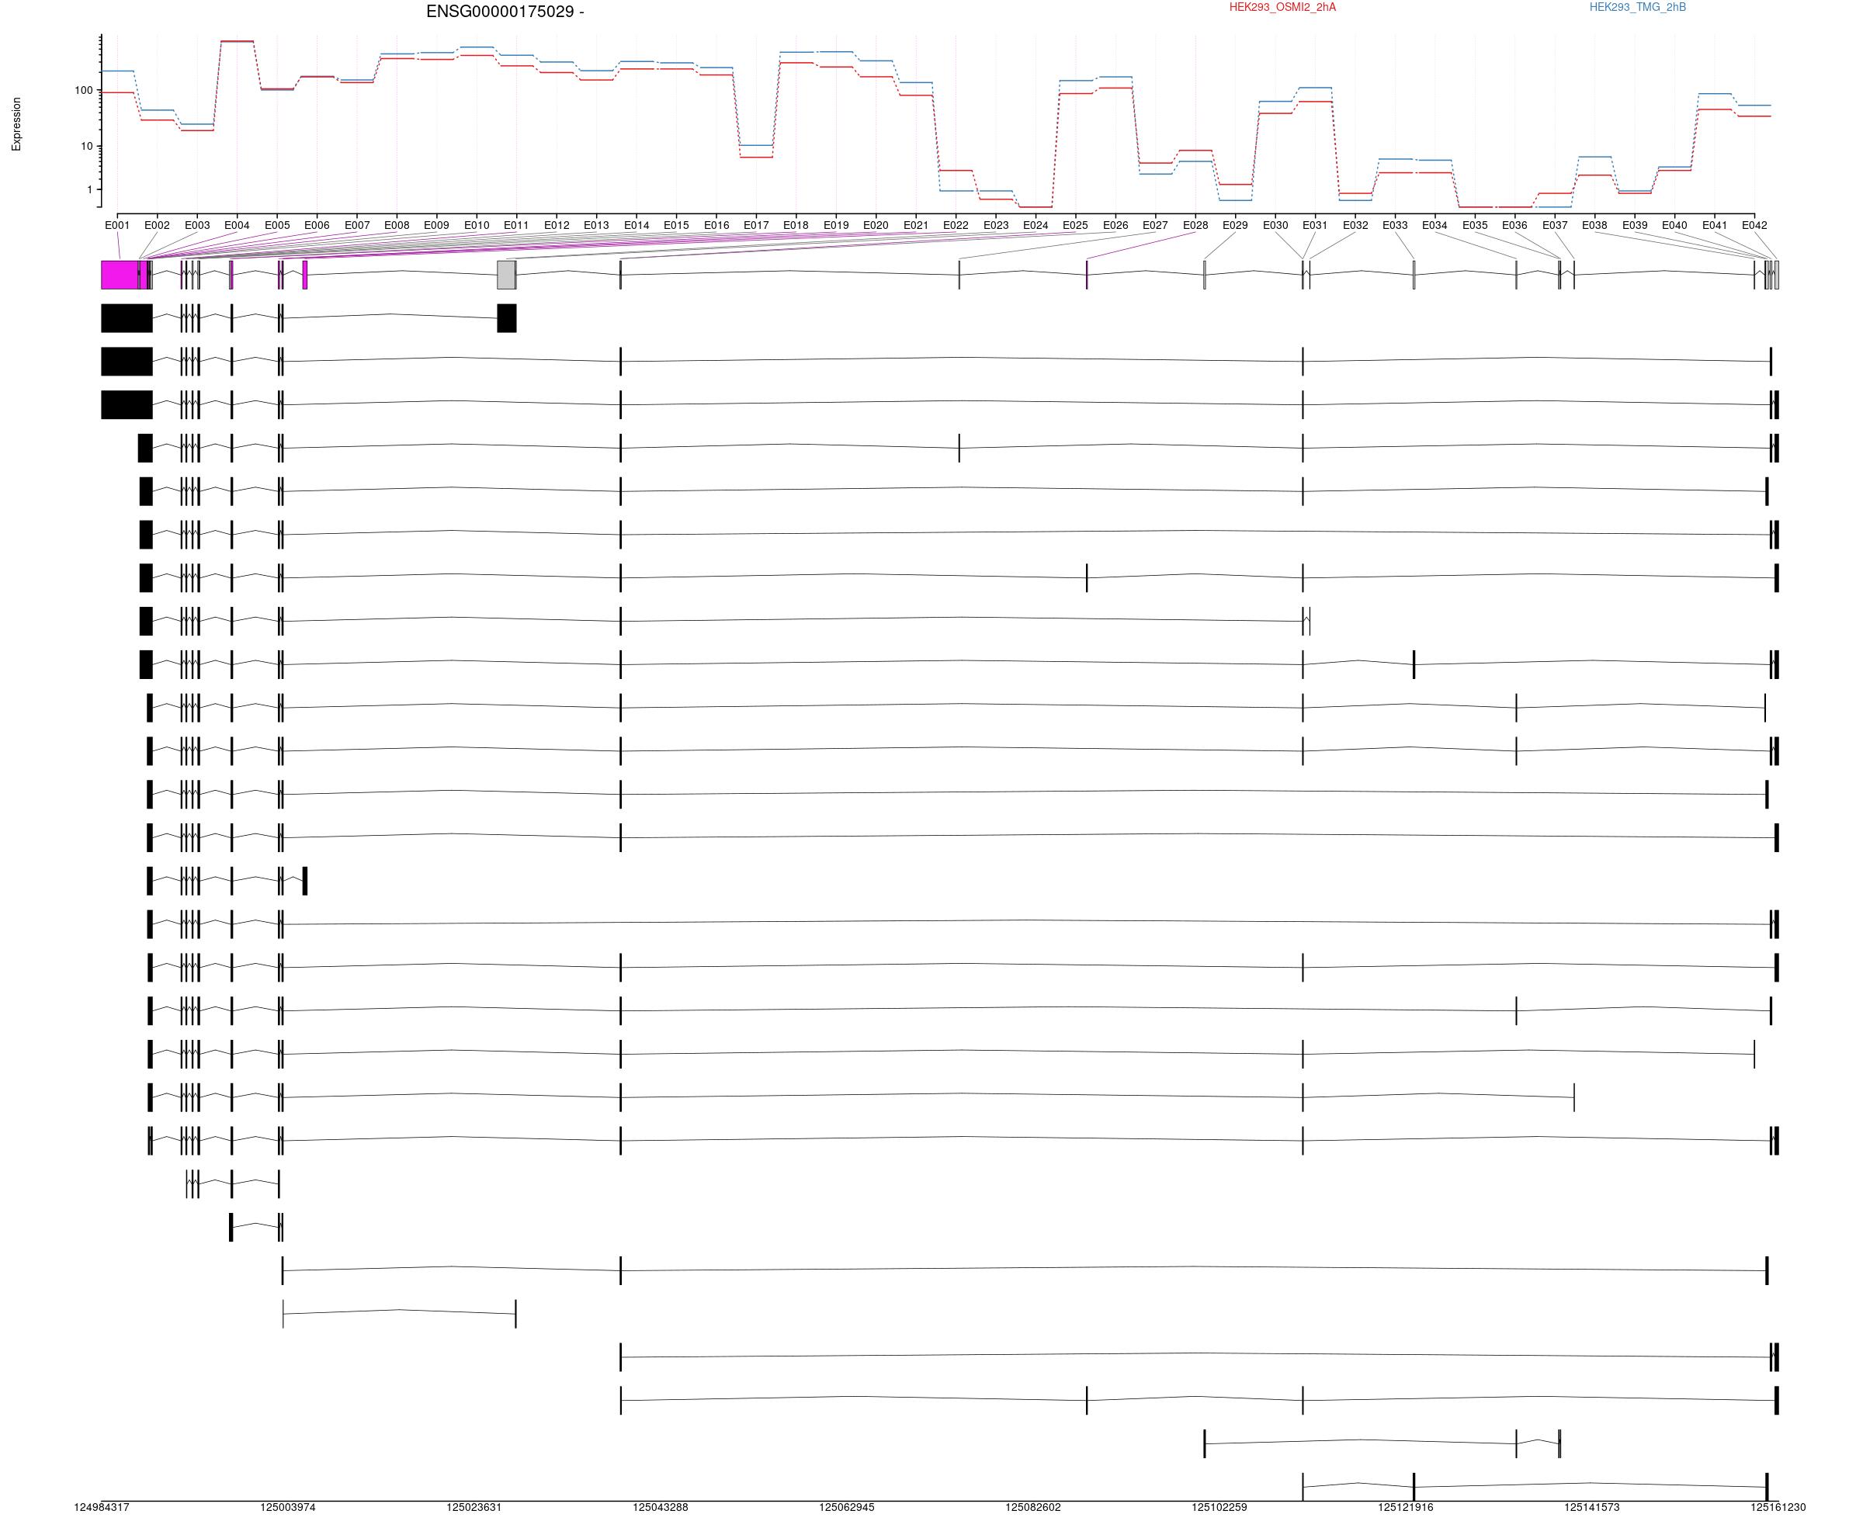The image size is (1863, 1521).
Task: Click the 1 tick on the expression axis
Action: pyautogui.click(x=88, y=189)
